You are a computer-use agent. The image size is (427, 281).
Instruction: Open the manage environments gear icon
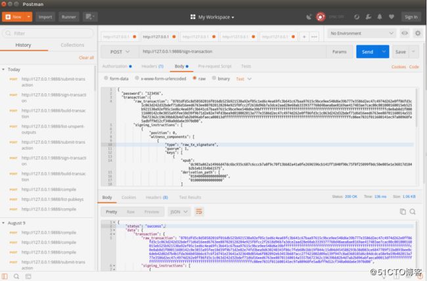[417, 33]
